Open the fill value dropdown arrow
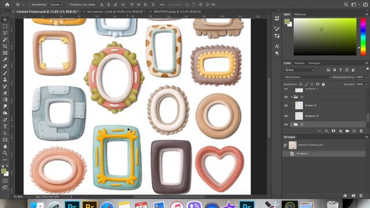 click(x=367, y=84)
